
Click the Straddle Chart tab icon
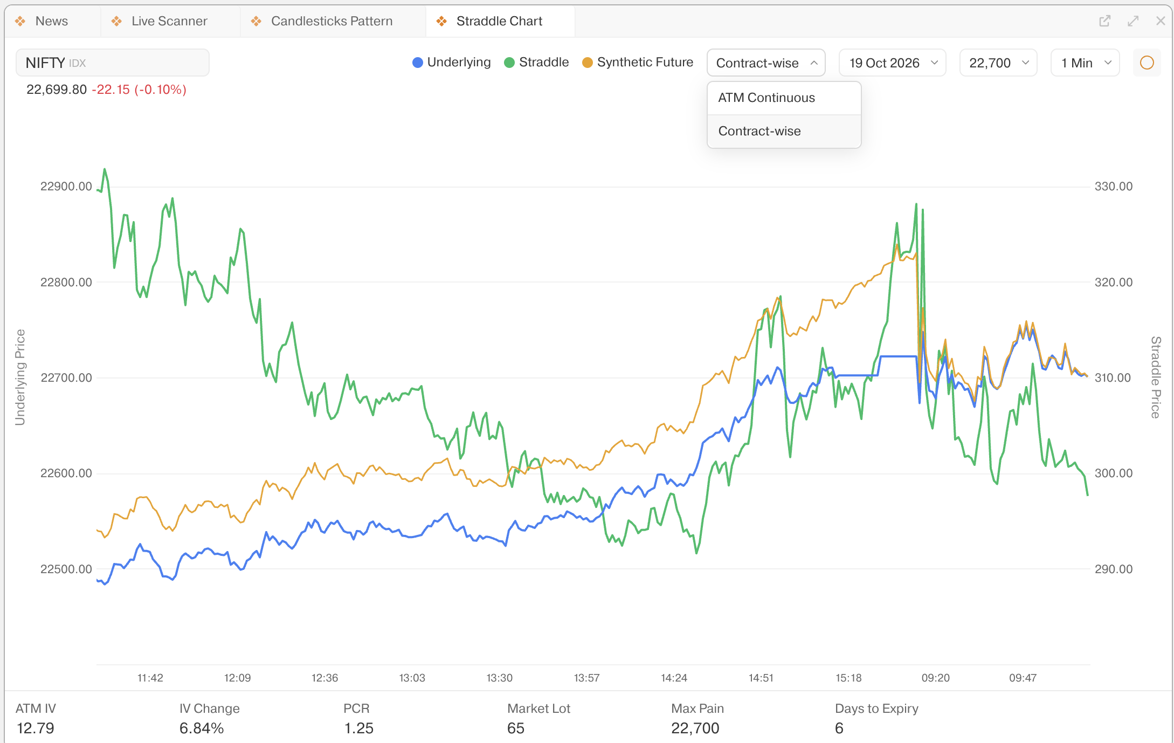(441, 21)
